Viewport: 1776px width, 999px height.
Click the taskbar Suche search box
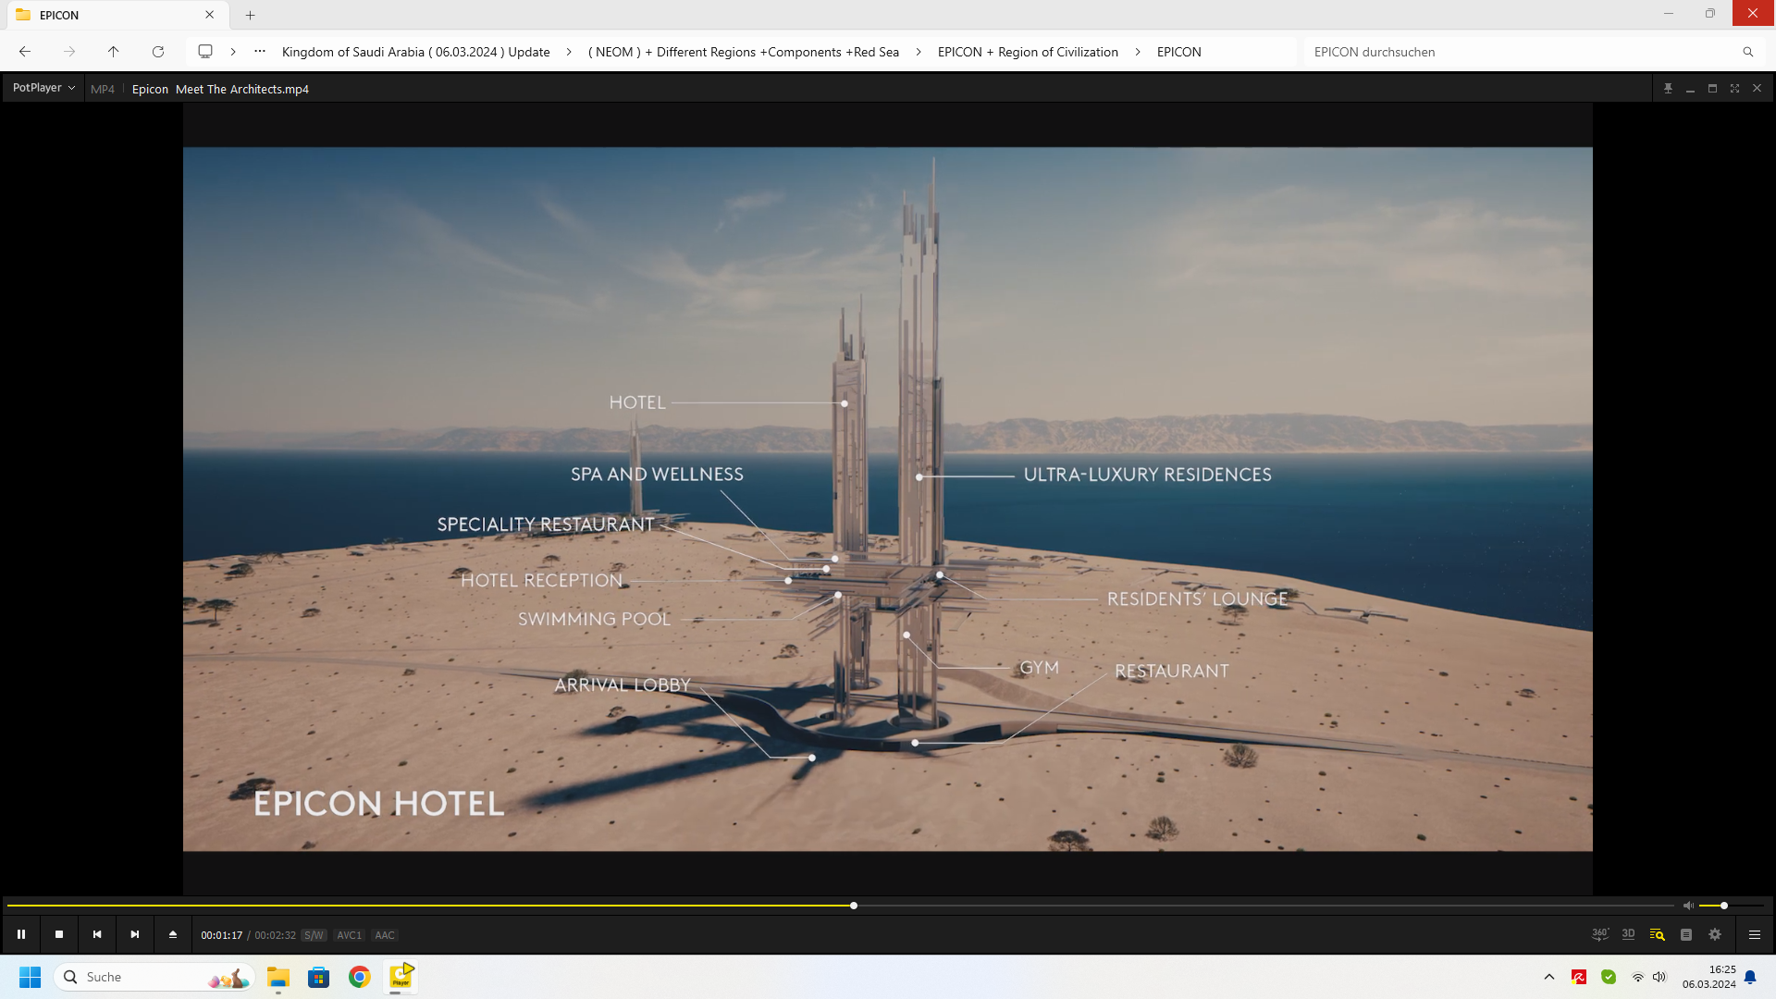154,977
